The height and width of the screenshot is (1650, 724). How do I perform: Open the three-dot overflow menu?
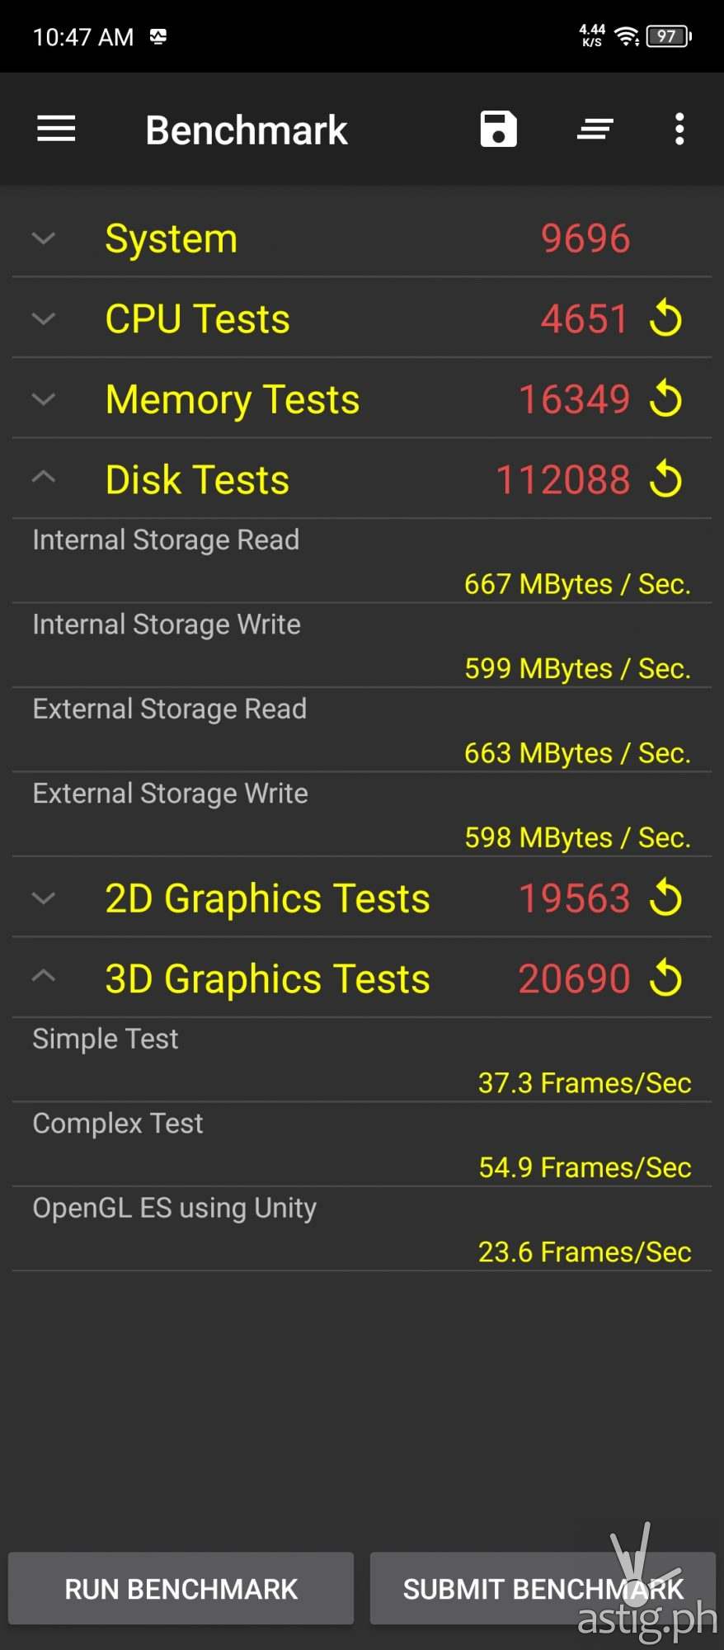point(679,130)
